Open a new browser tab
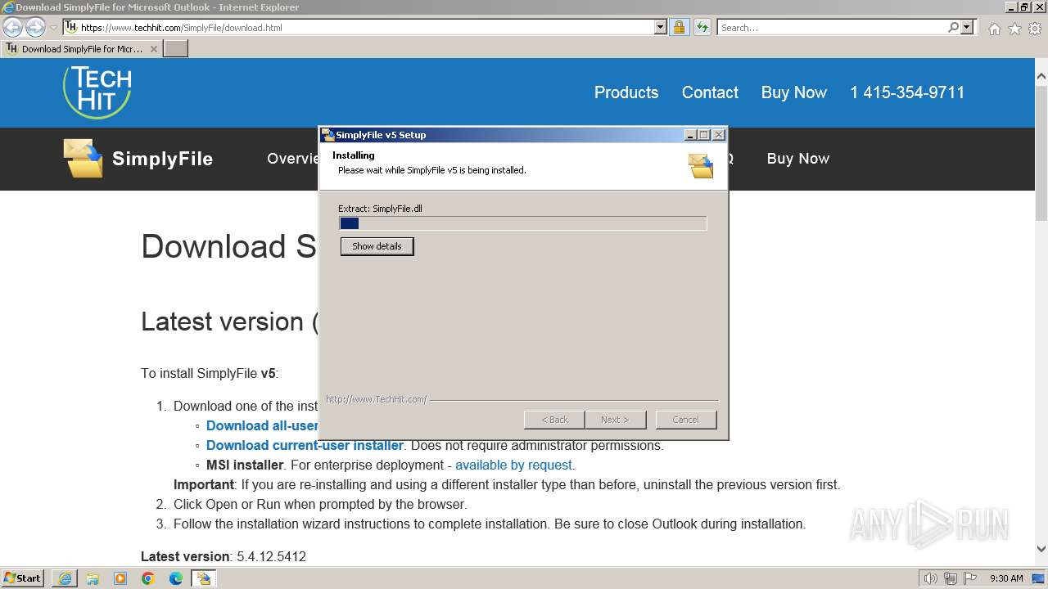The image size is (1048, 589). [x=176, y=48]
